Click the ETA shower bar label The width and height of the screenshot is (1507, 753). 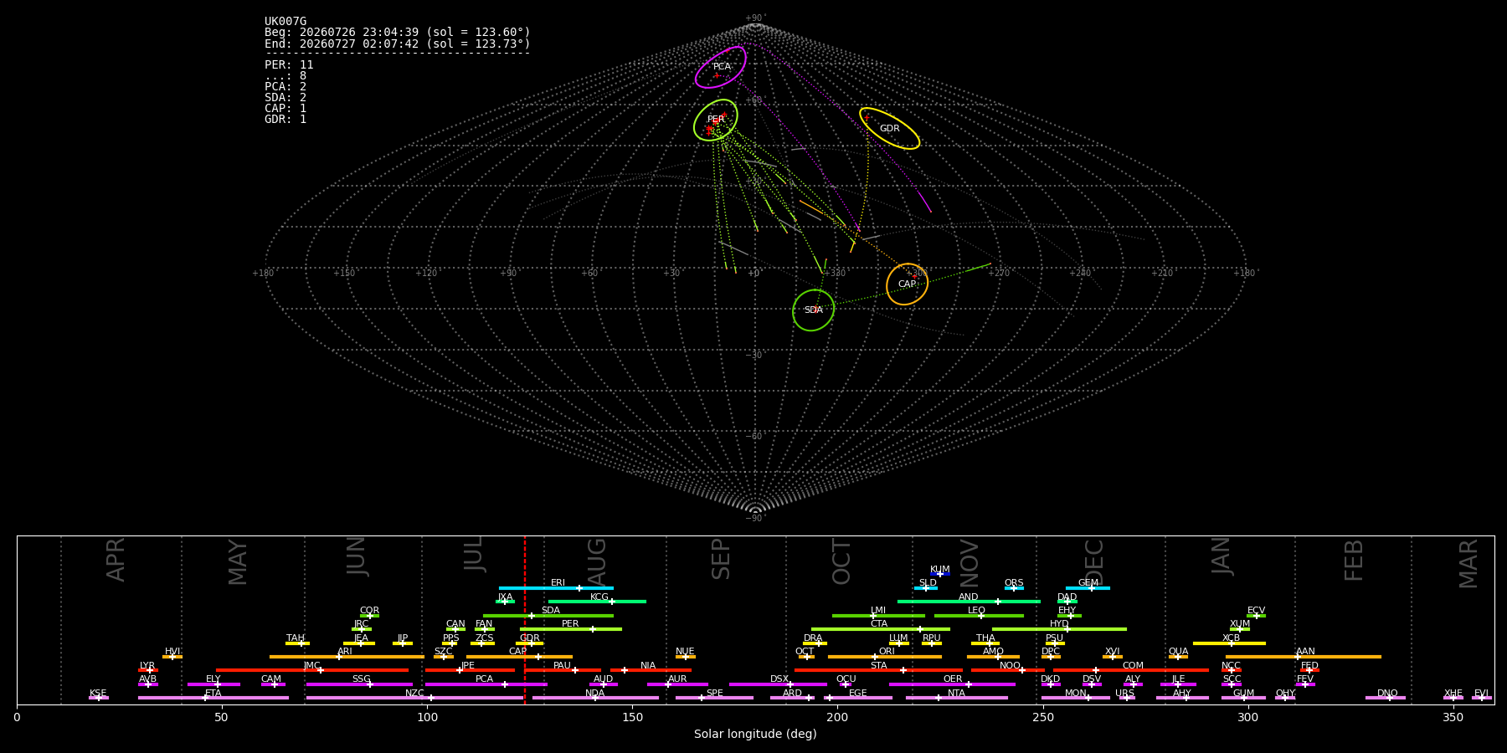[x=213, y=694]
